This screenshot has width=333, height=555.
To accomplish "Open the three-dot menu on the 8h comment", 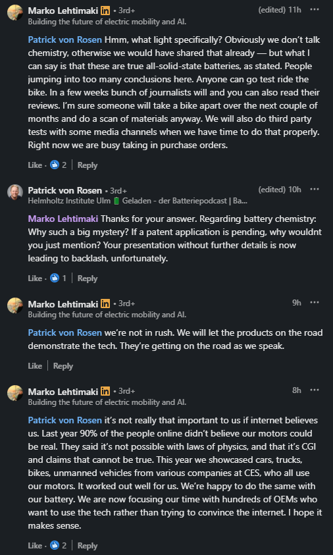I will pyautogui.click(x=315, y=390).
